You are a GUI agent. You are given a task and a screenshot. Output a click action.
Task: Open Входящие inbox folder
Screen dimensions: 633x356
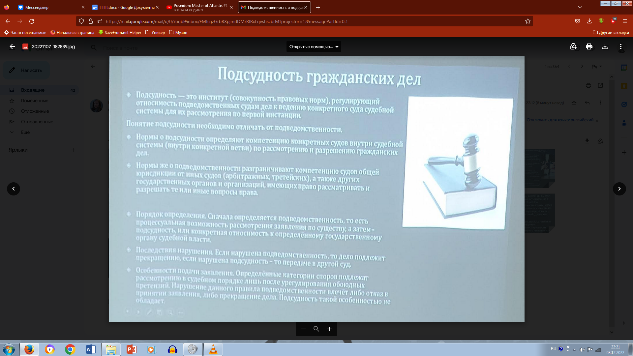pyautogui.click(x=40, y=90)
